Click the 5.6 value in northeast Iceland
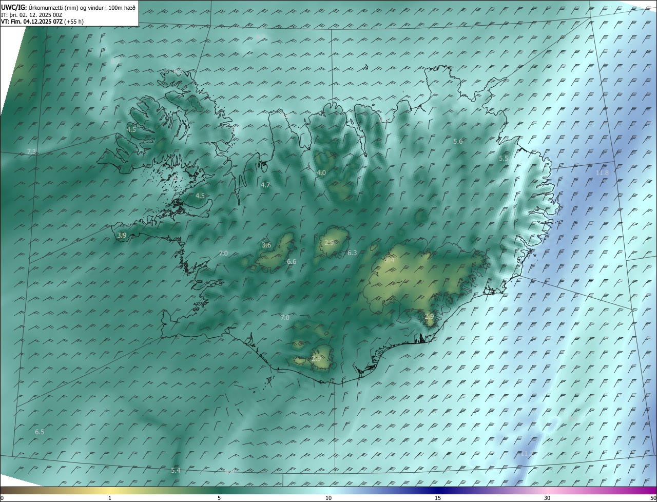657x502 pixels. click(458, 141)
